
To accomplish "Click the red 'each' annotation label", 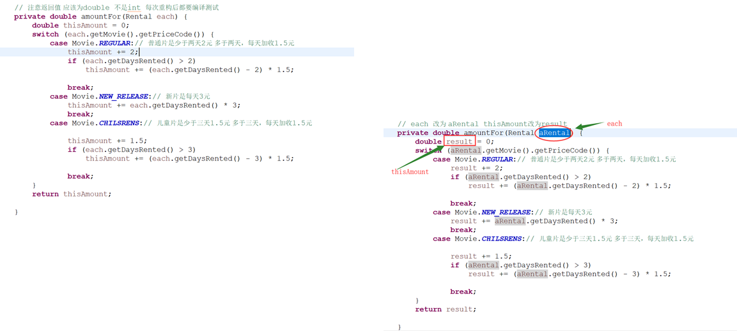I will 614,124.
